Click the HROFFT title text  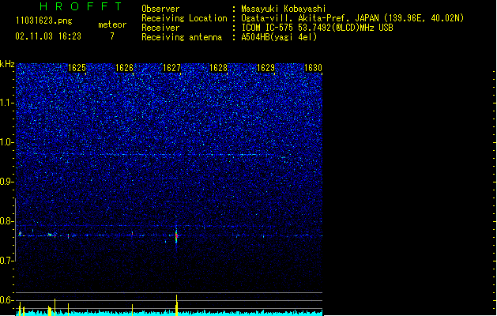tap(81, 6)
